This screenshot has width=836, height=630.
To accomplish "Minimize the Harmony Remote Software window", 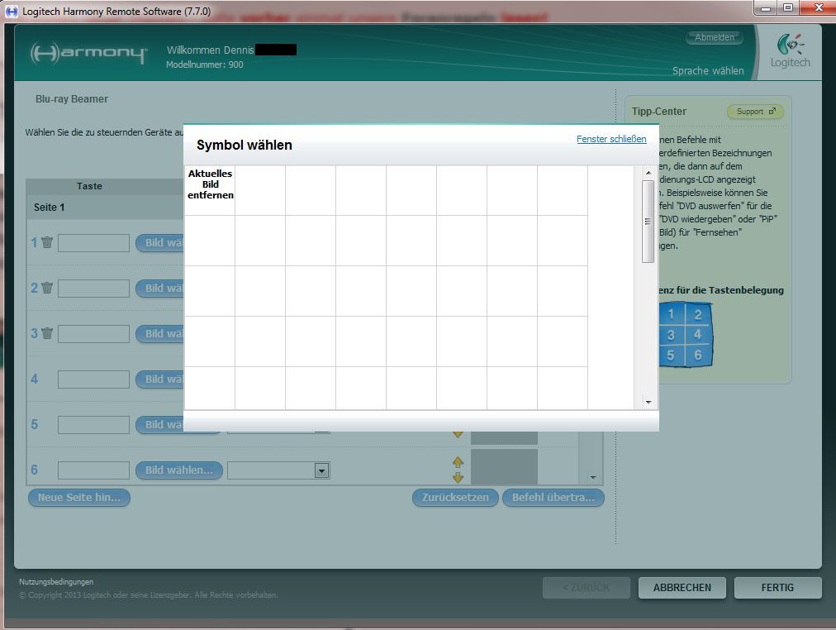I will tap(766, 7).
